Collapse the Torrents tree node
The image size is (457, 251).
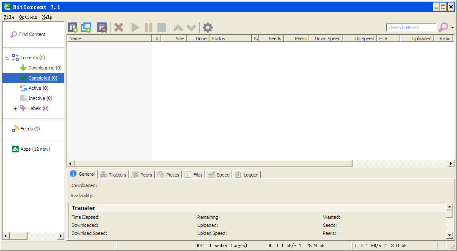7,58
